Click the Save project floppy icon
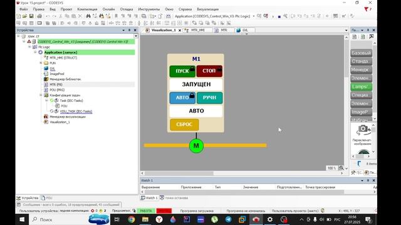 [31, 16]
